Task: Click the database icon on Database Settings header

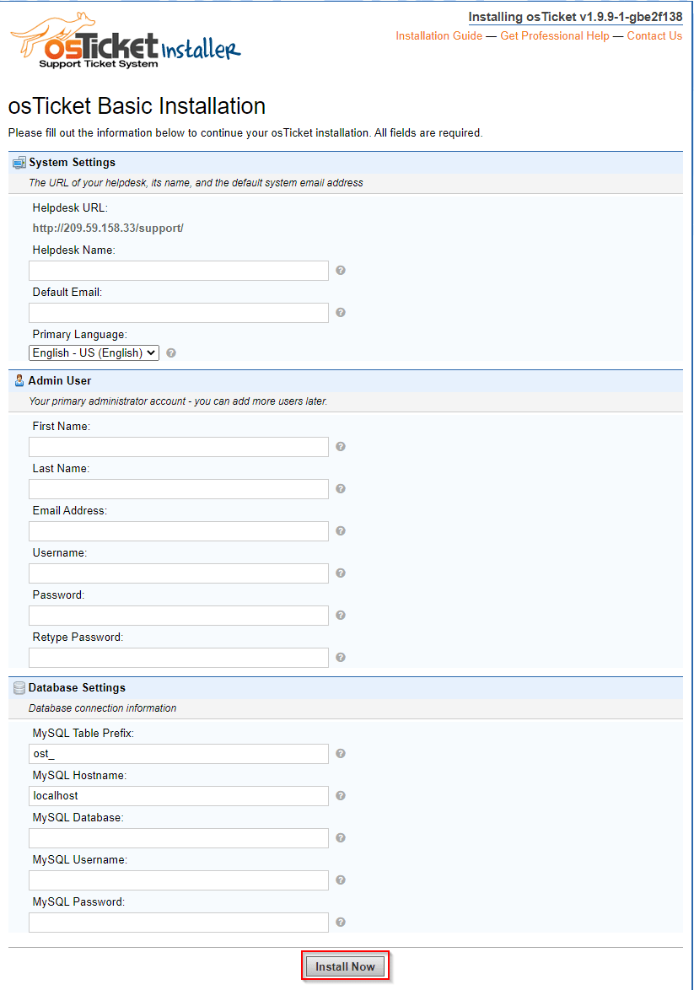Action: pos(18,687)
